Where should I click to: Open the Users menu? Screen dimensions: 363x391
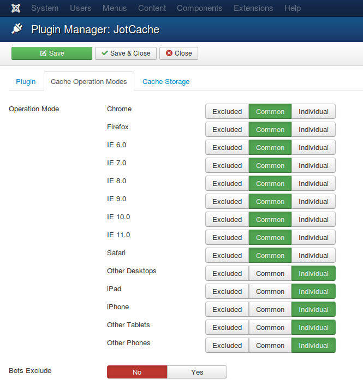80,8
